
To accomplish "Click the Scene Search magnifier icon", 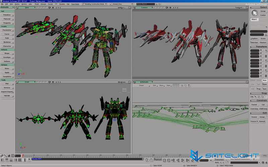I will click(156, 4).
